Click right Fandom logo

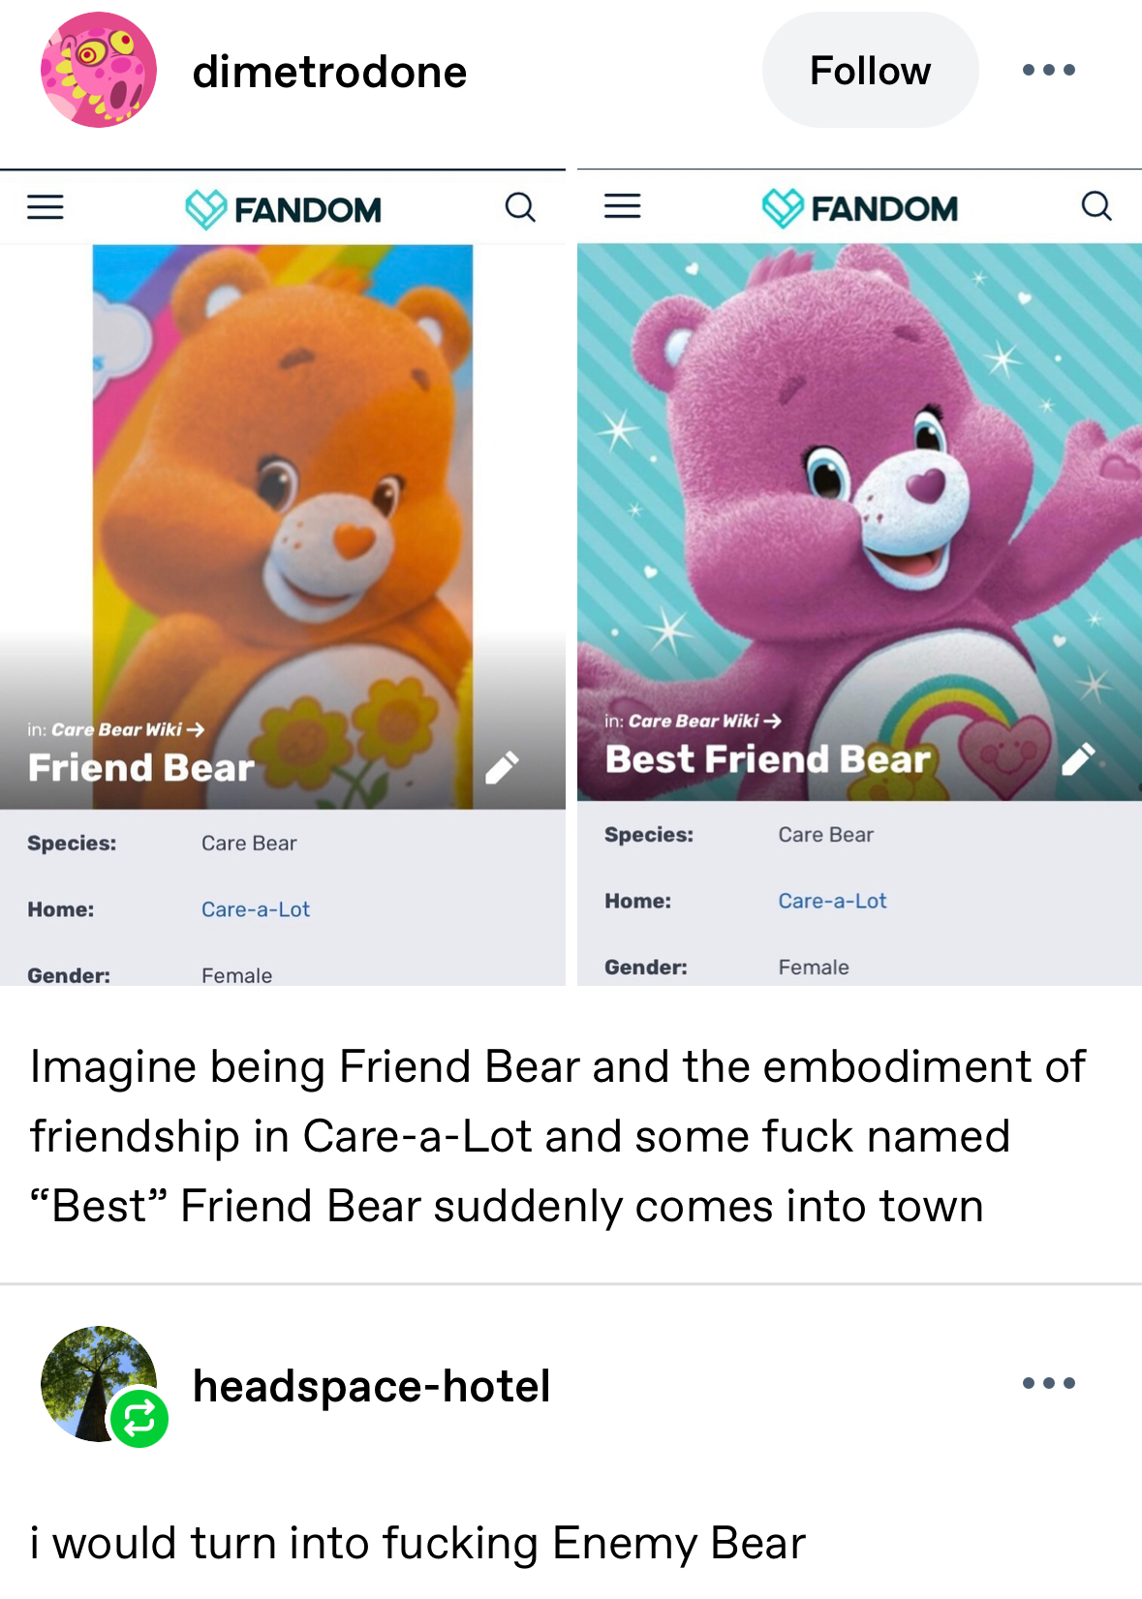pos(860,207)
